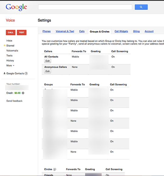Image resolution: width=164 pixels, height=176 pixels.
Task: Click the person icon next to Google Contacts
Action: point(5,73)
